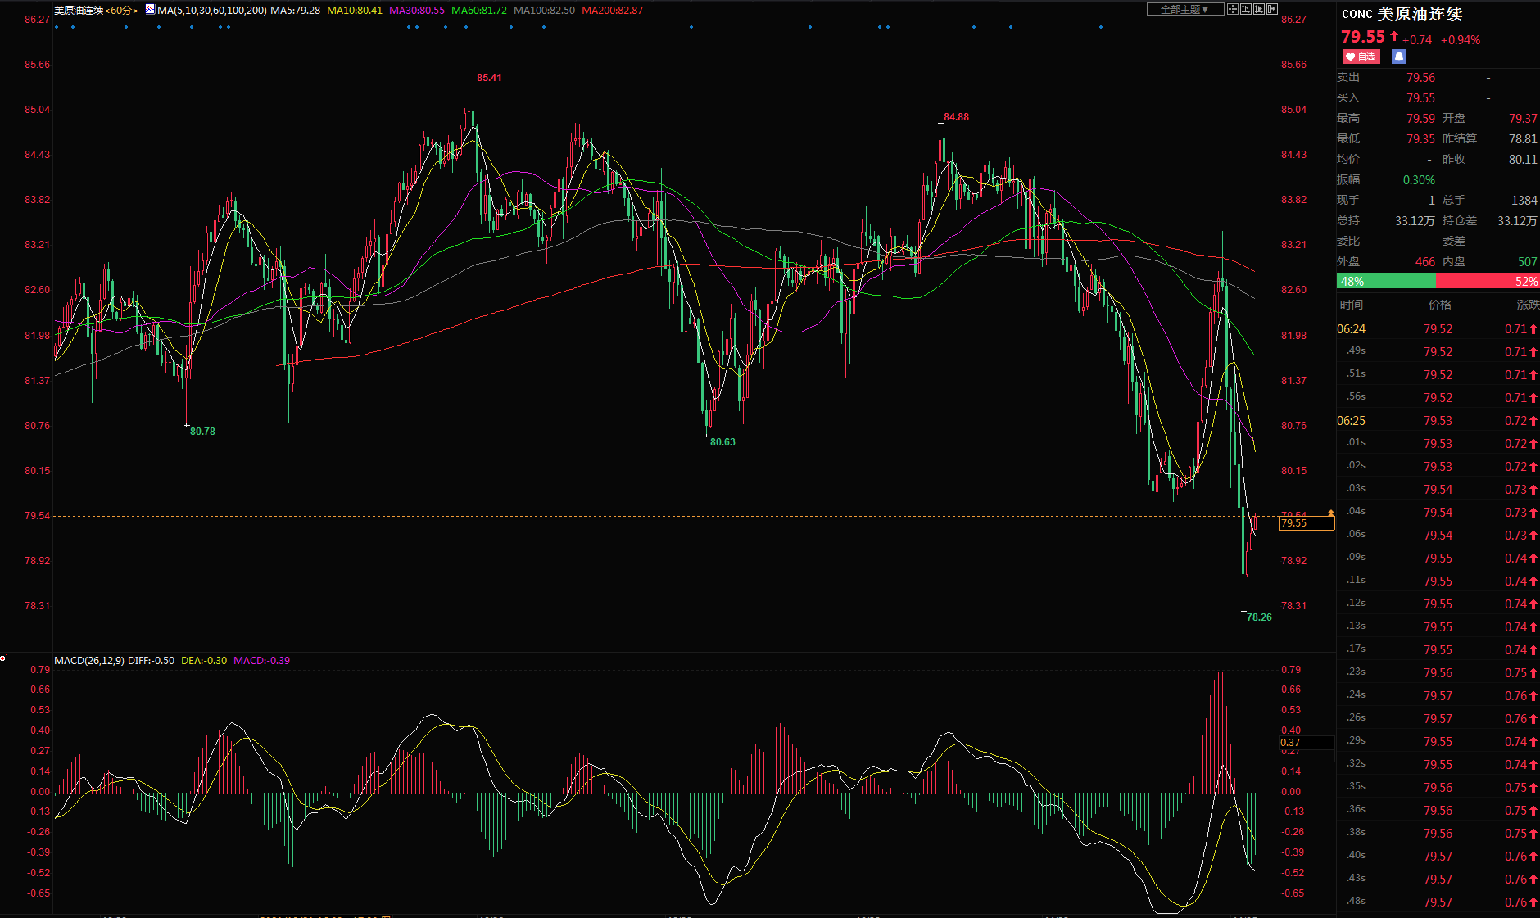Click the 时间 column header in trade list
The image size is (1540, 918).
1352,305
